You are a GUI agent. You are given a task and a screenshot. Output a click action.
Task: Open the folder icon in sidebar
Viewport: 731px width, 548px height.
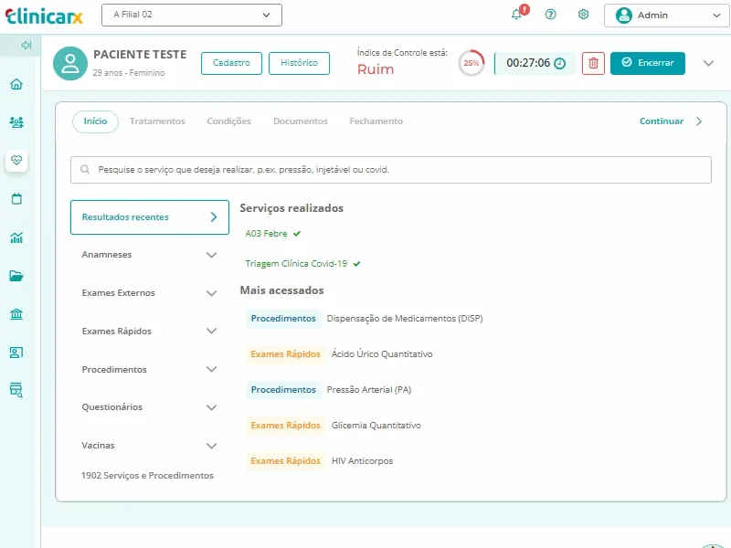pos(16,276)
